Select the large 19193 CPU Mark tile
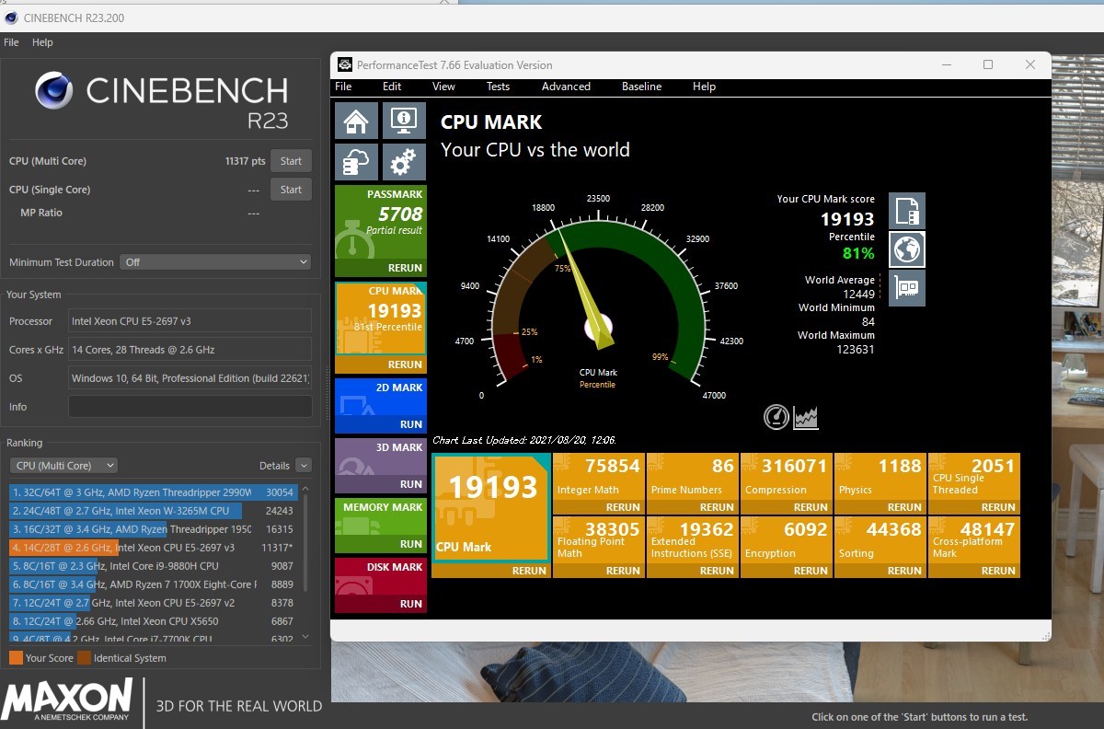 click(x=491, y=506)
